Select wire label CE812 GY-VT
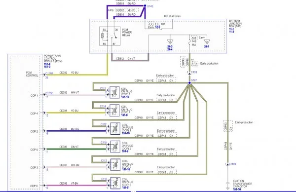This screenshot has width=296, height=192. click(125, 59)
